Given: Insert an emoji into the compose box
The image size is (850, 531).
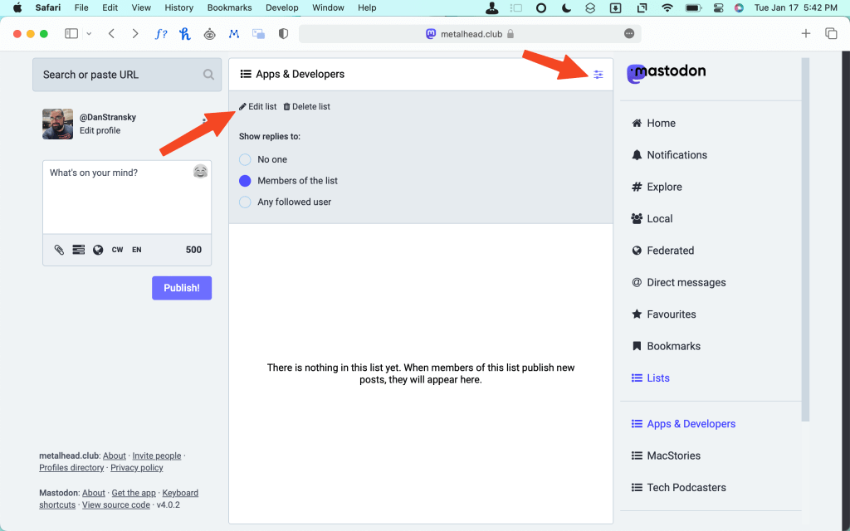Looking at the screenshot, I should 200,172.
